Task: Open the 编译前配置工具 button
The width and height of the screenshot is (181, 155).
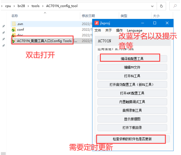Action: 132,59
